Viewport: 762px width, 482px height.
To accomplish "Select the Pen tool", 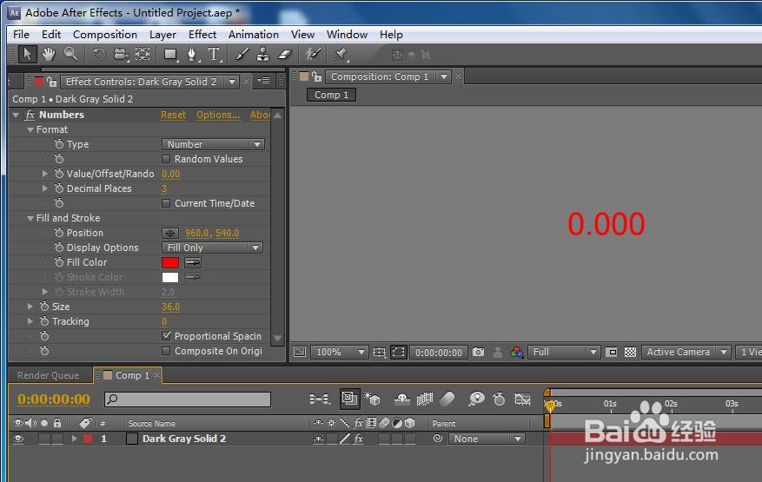I will pyautogui.click(x=192, y=55).
